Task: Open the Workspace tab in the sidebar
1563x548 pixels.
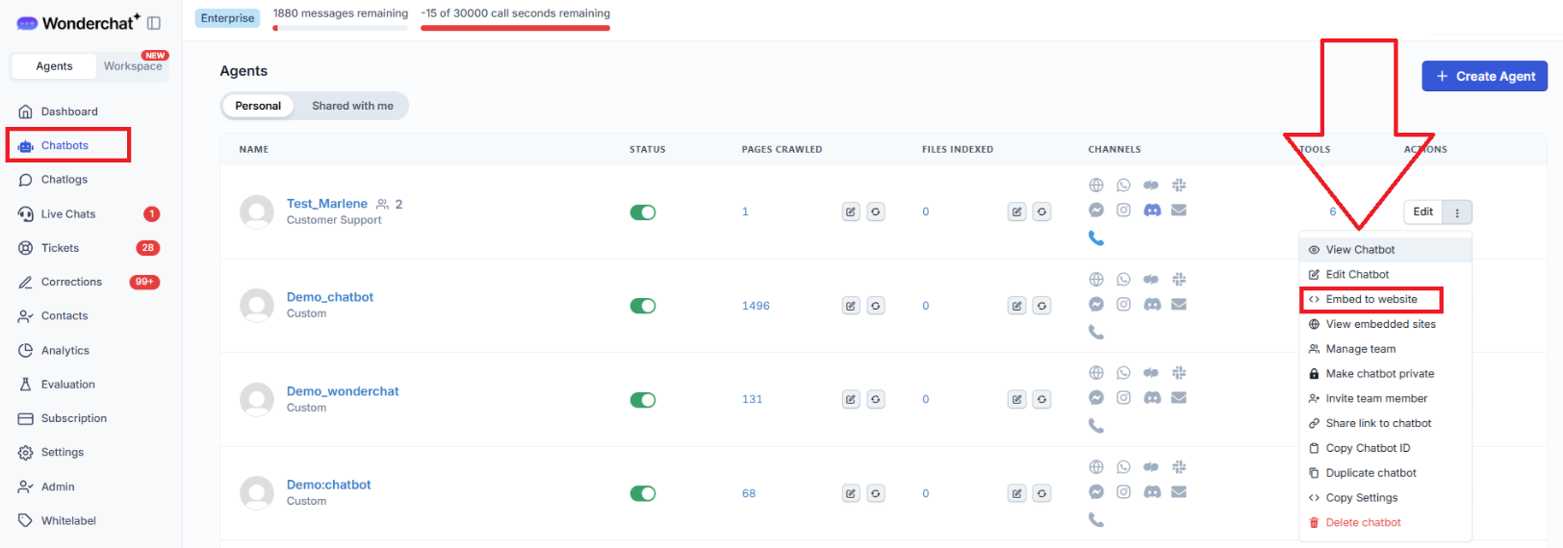Action: (x=133, y=66)
